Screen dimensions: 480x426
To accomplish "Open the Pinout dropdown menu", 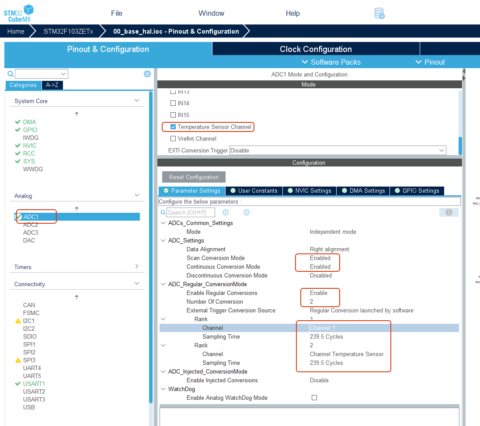I will coord(430,62).
